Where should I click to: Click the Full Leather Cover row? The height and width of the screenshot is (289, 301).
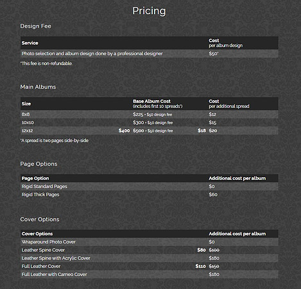pyautogui.click(x=150, y=267)
